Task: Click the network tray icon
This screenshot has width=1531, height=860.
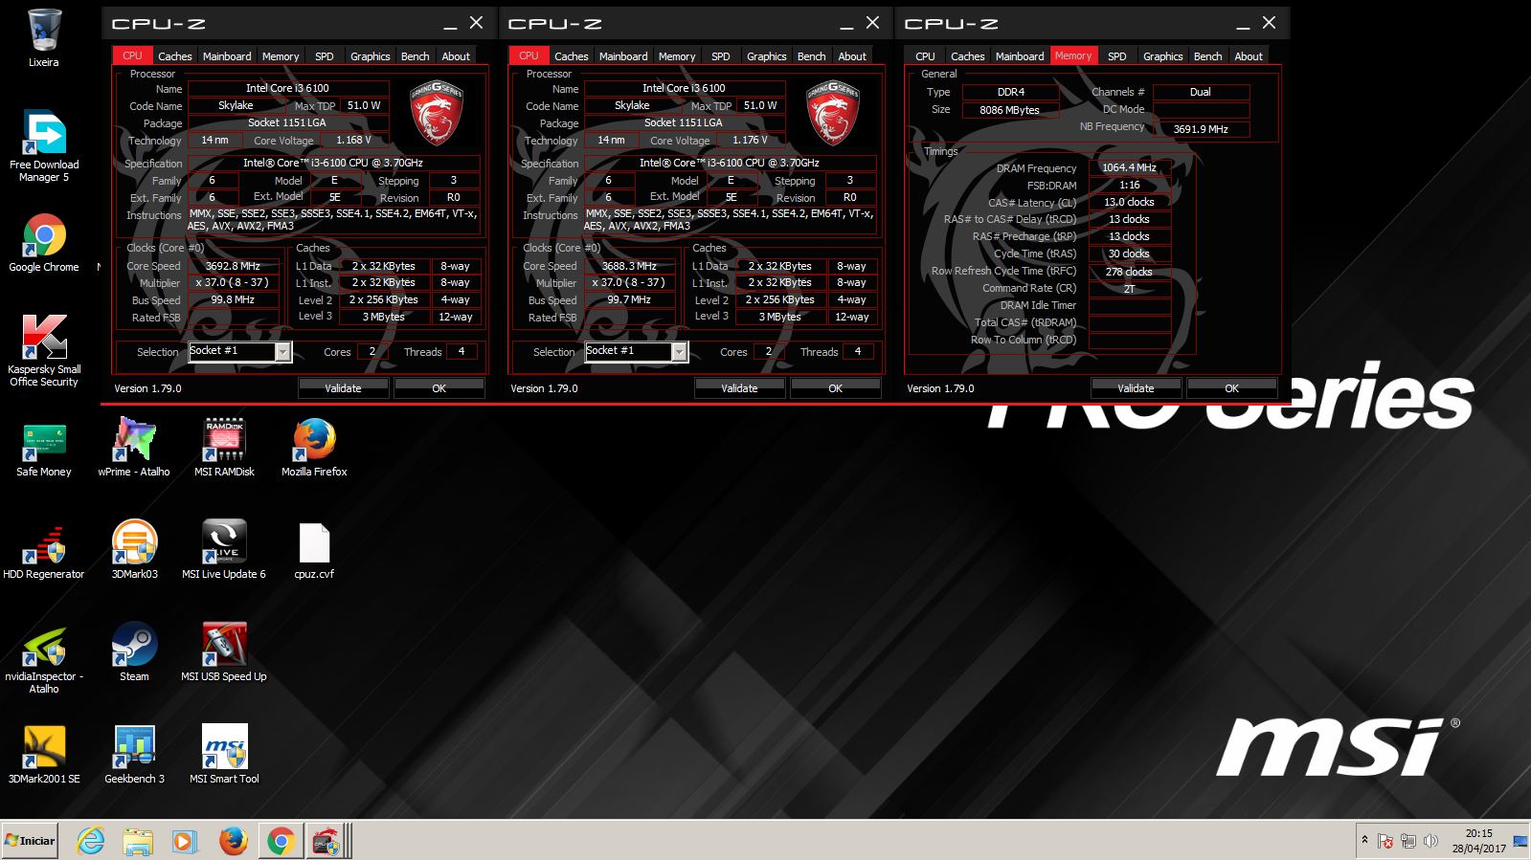Action: point(1408,841)
